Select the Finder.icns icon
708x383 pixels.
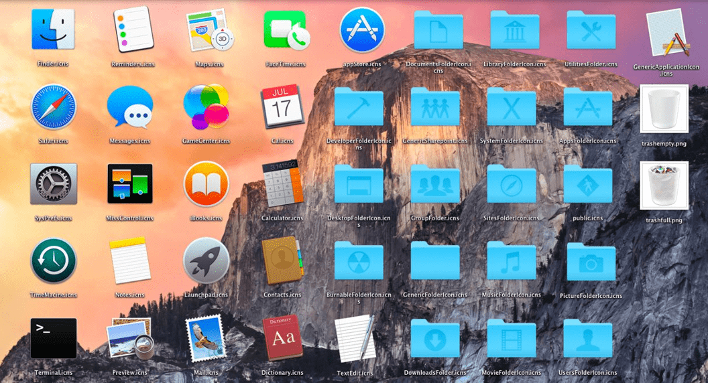click(53, 29)
